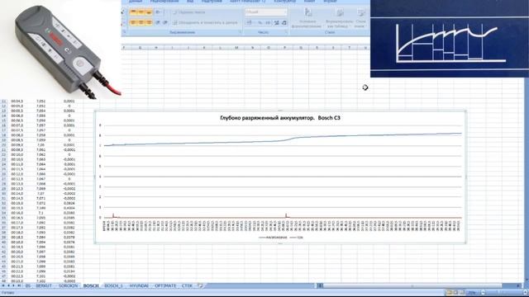529x297 pixels.
Task: Select chart title Bosch C3
Action: [280, 118]
